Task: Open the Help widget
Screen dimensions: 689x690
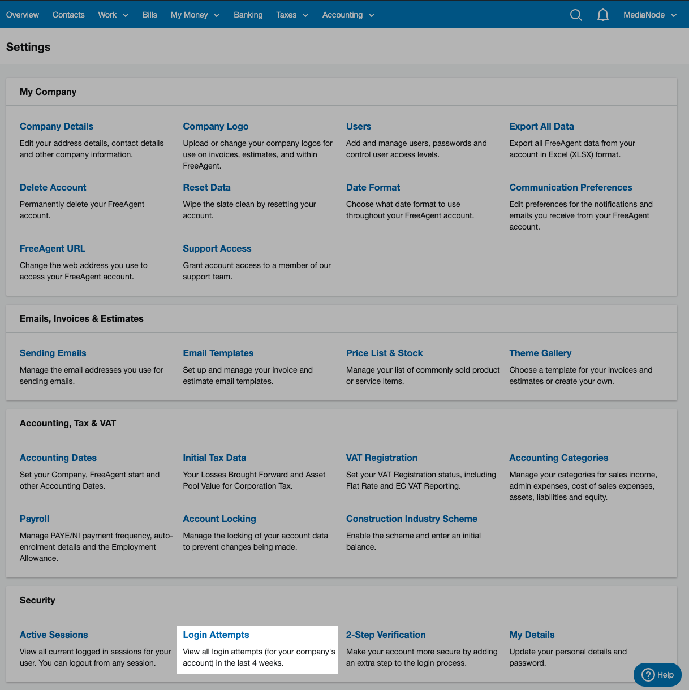Action: pos(657,674)
